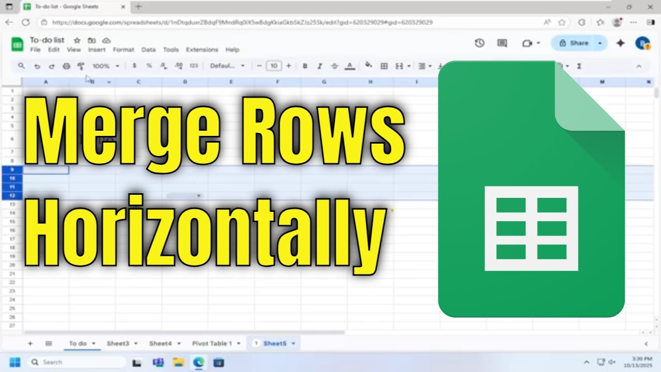The height and width of the screenshot is (372, 661).
Task: Click the taskbar Search box
Action: point(77,362)
